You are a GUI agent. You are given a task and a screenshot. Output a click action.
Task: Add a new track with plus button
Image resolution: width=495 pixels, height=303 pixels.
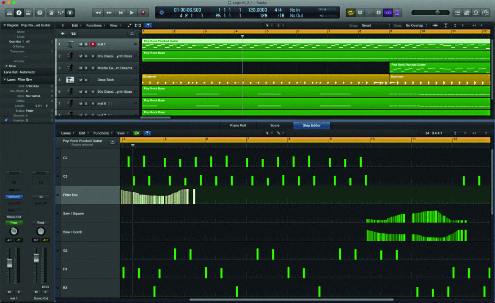pyautogui.click(x=63, y=33)
